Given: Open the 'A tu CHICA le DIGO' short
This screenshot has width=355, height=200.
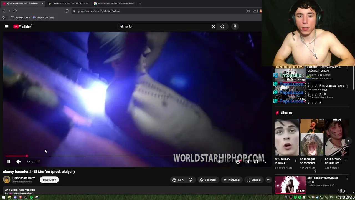Looking at the screenshot, I should 287,137.
